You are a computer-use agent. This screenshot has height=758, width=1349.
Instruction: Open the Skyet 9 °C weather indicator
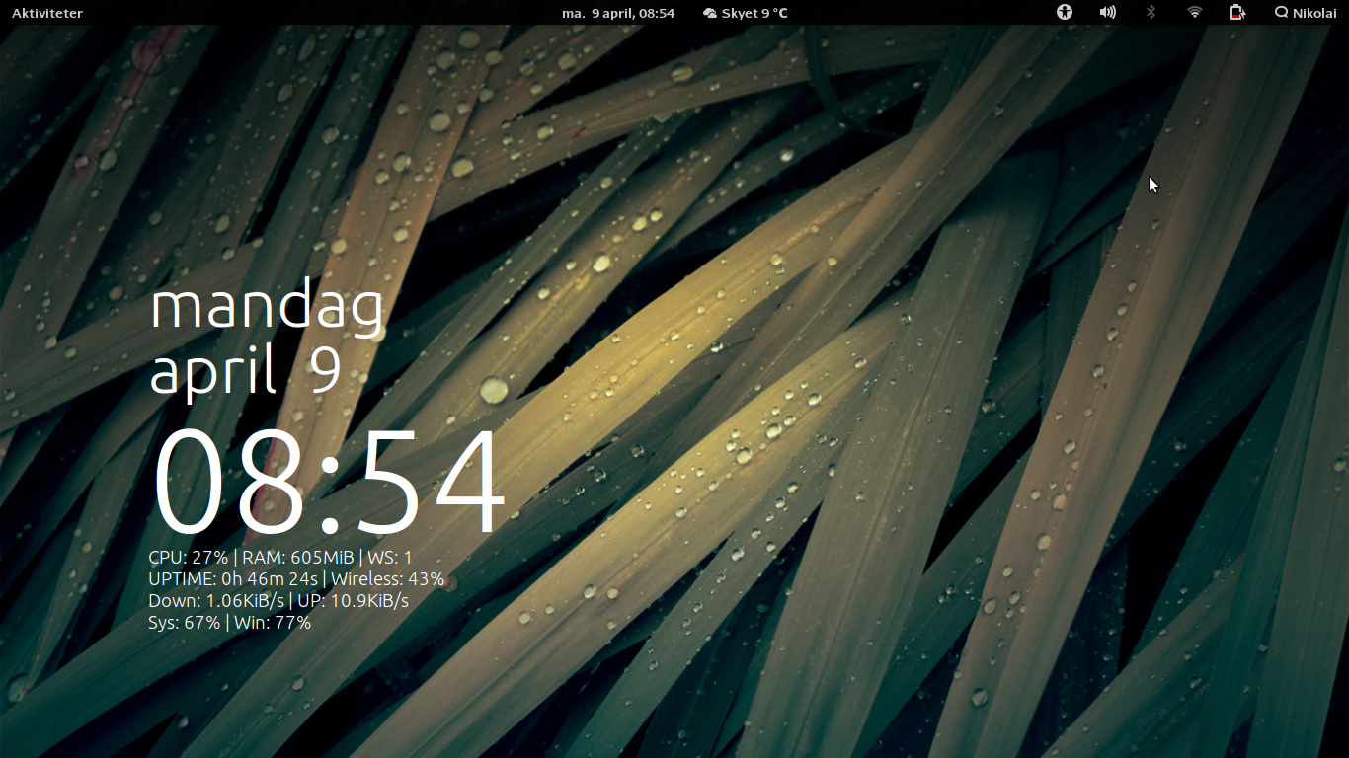pos(746,13)
